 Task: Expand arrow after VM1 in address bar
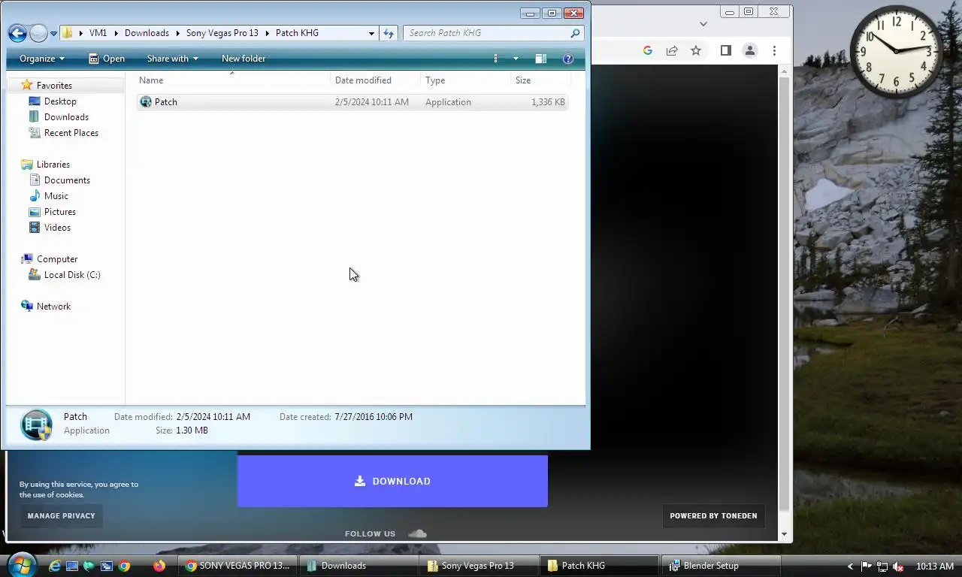116,33
